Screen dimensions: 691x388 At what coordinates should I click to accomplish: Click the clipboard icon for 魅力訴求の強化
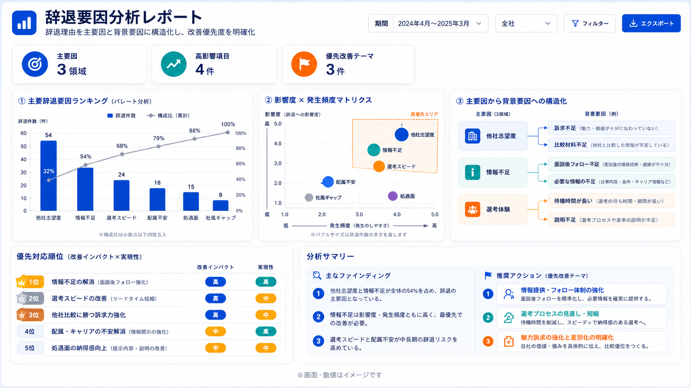[x=509, y=341]
